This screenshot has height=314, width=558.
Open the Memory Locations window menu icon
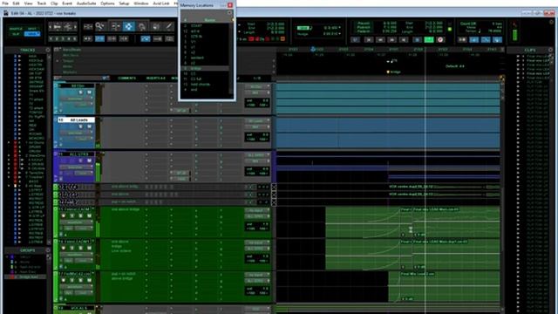tap(229, 13)
